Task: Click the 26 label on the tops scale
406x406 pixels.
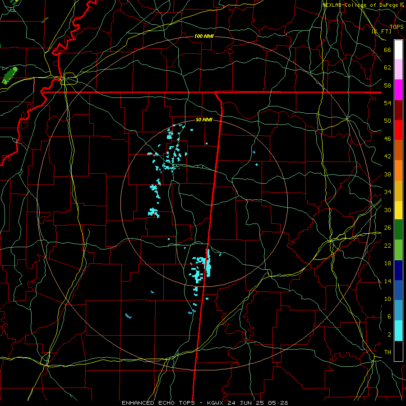Action: click(x=388, y=228)
